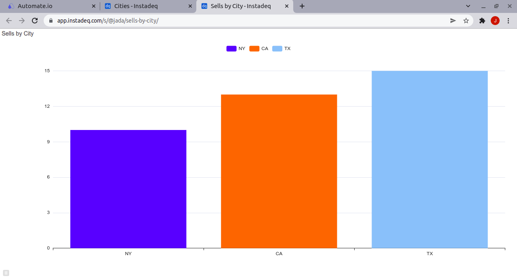Close the Automate.io tab
Viewport: 517px width, 279px height.
94,6
